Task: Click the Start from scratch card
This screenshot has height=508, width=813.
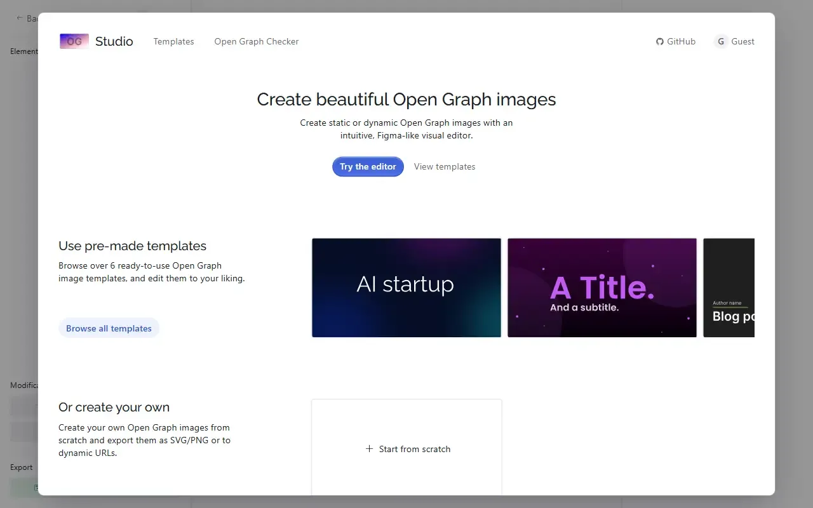Action: (x=406, y=447)
